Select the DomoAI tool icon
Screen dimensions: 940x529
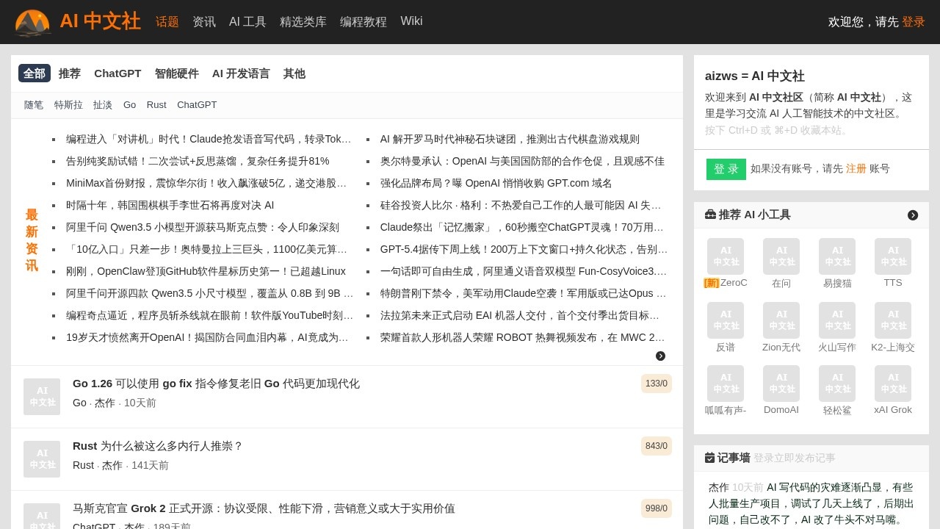[x=781, y=384]
